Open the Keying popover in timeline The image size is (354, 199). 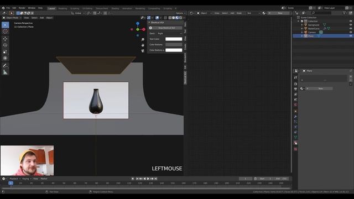tap(27, 179)
